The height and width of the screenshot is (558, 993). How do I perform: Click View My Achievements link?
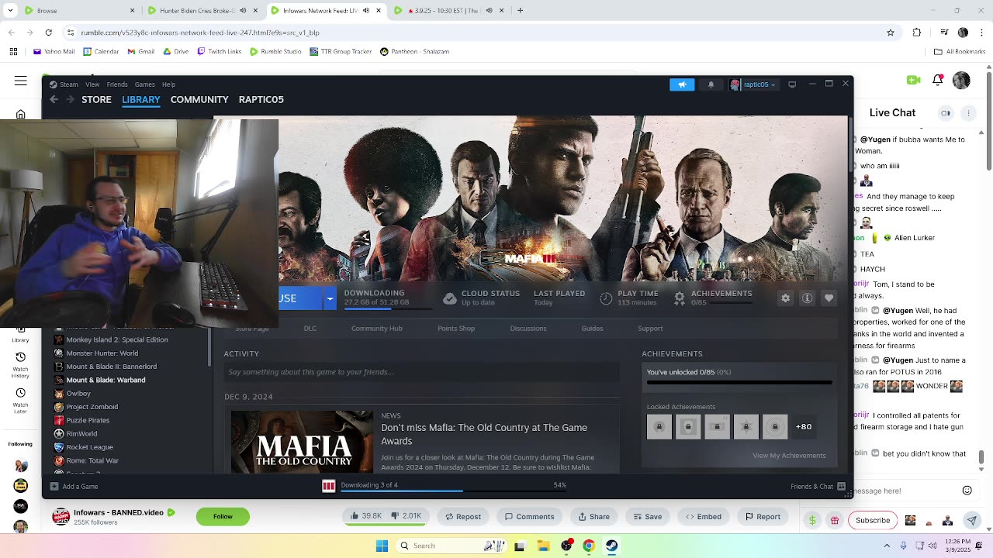pos(789,456)
